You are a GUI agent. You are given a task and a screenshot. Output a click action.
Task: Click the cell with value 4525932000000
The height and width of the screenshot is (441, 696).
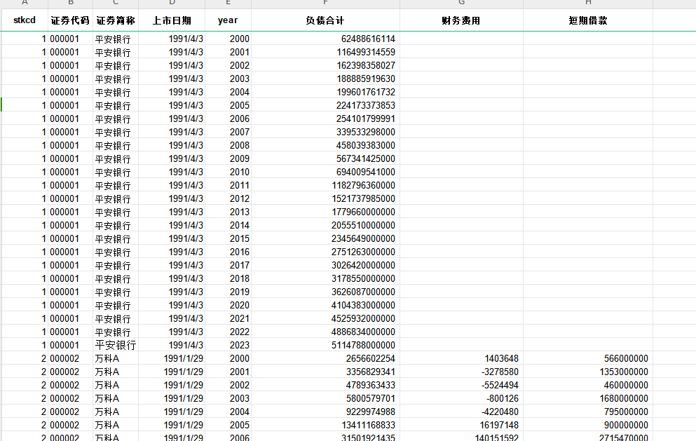(x=325, y=318)
